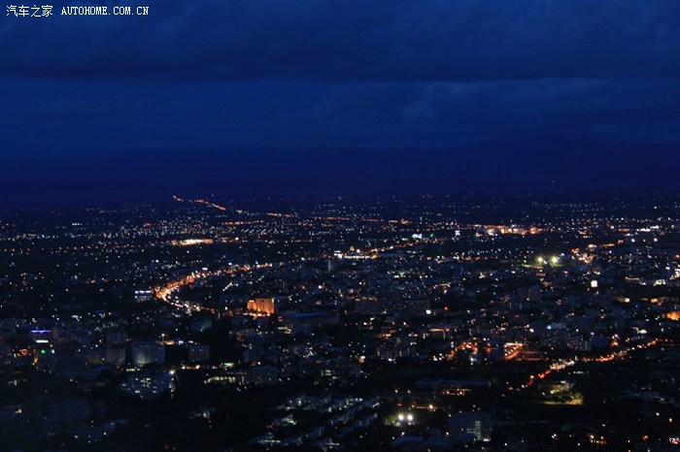Viewport: 680px width, 452px height.
Task: Click the orange-lit building in the center
Action: [x=260, y=306]
